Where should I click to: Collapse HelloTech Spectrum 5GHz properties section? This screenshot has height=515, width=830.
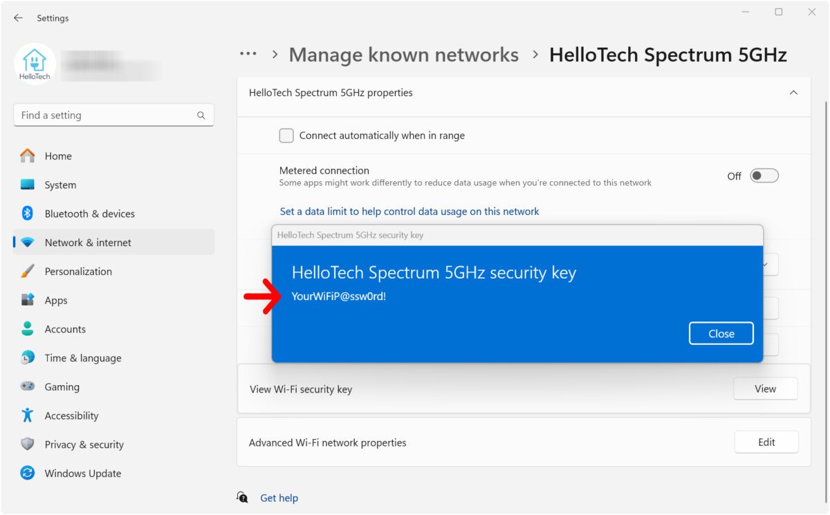pos(794,92)
